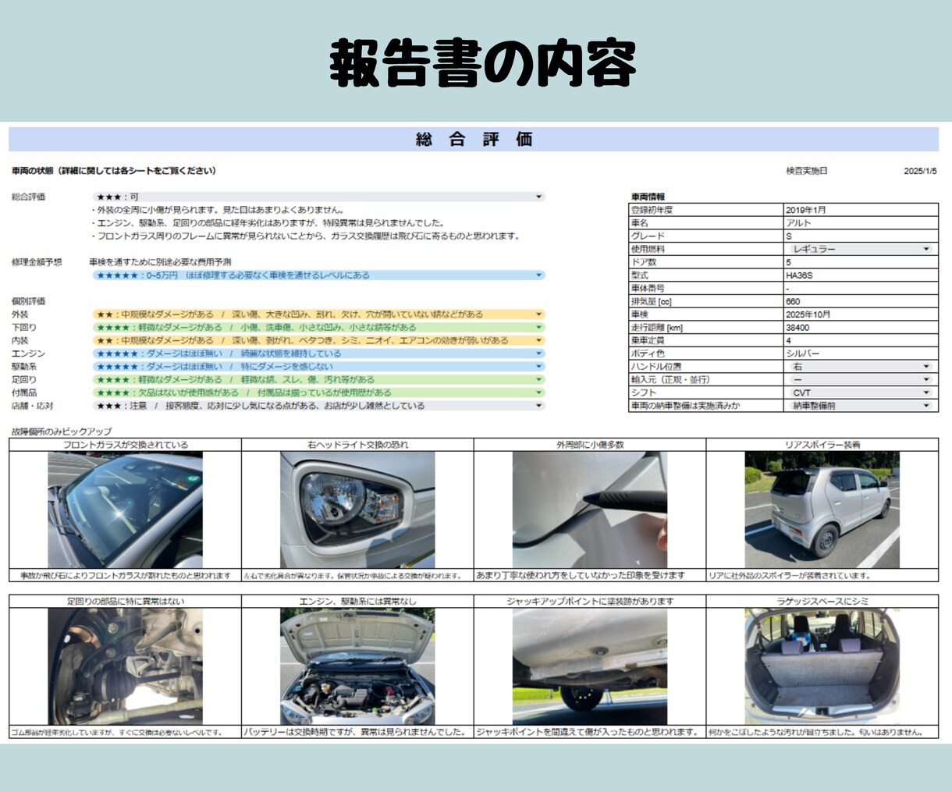Viewport: 952px width, 792px height.
Task: Open the 修理金額予想 cost estimate dropdown
Action: pyautogui.click(x=318, y=275)
